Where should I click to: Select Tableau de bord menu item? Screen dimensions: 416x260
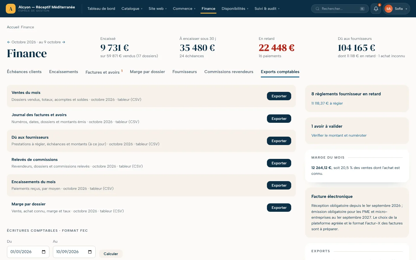(101, 9)
